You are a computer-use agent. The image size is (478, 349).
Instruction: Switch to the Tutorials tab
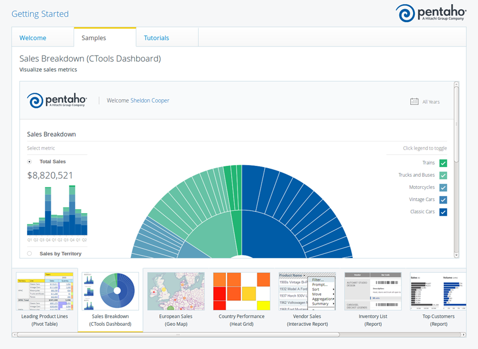156,38
